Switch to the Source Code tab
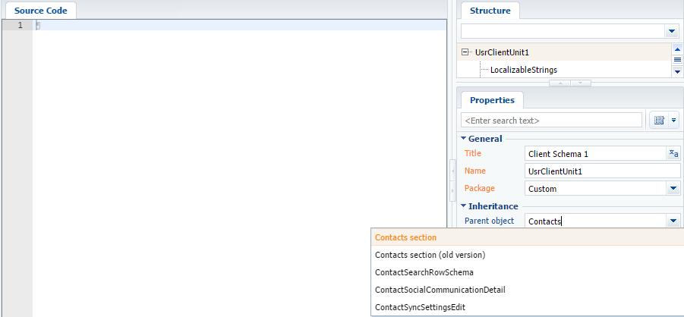 click(40, 11)
